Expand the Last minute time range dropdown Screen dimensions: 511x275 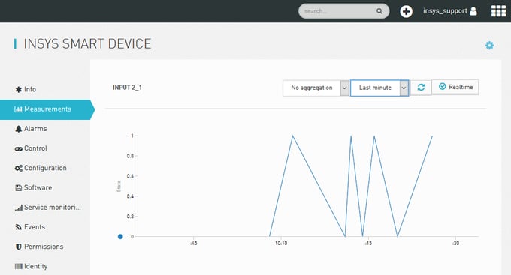point(379,88)
